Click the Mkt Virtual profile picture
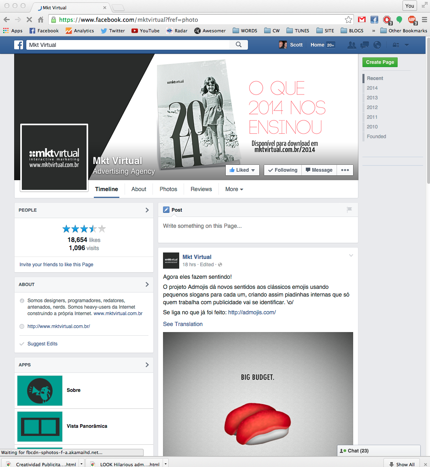This screenshot has width=430, height=467. tap(54, 158)
